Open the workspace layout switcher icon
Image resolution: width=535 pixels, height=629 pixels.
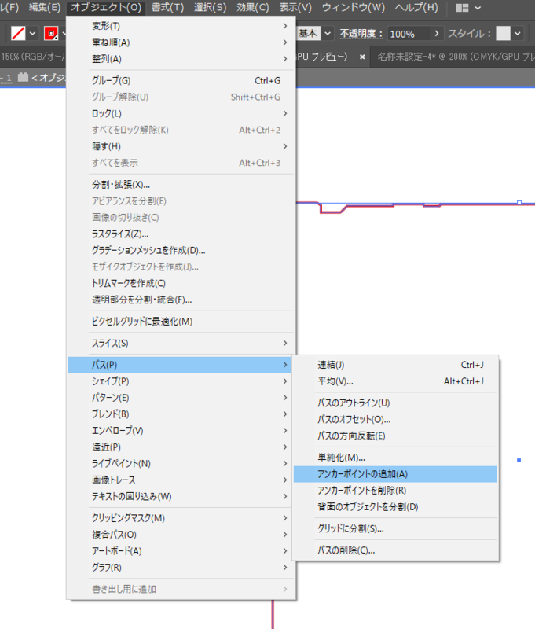[462, 8]
